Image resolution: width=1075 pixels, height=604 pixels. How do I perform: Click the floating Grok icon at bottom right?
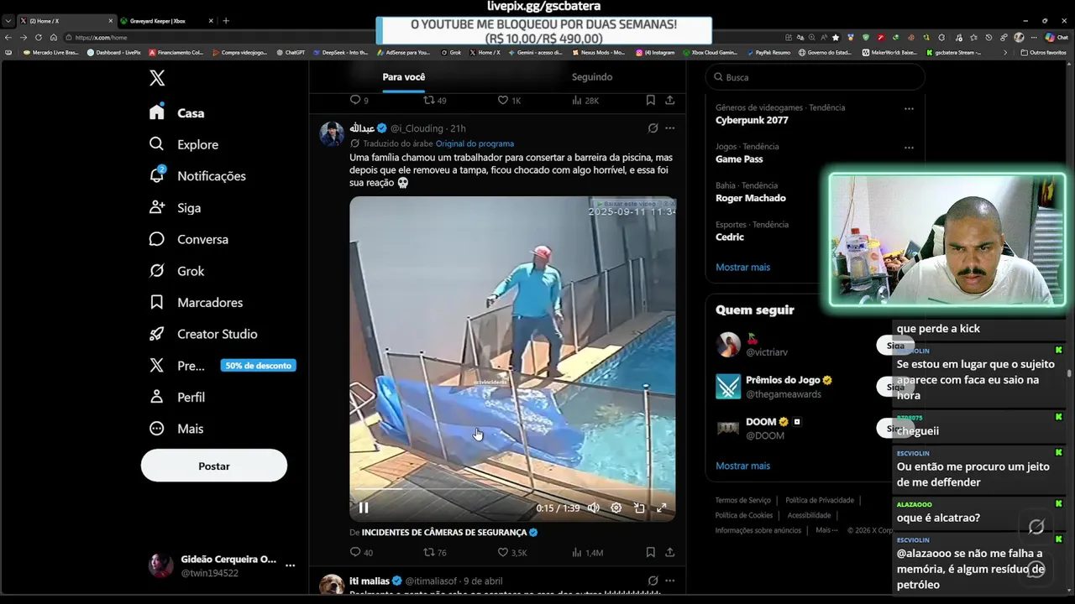(x=1036, y=527)
